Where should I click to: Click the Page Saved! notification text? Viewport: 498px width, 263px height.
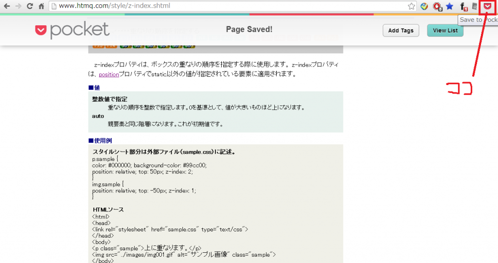click(249, 29)
